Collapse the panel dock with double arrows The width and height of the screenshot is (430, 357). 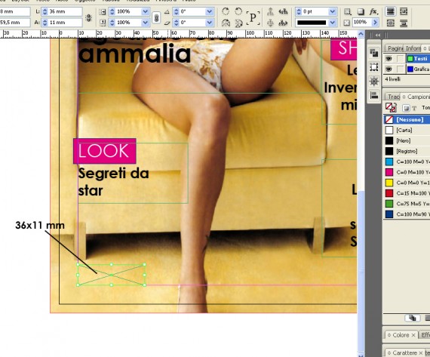tap(378, 35)
